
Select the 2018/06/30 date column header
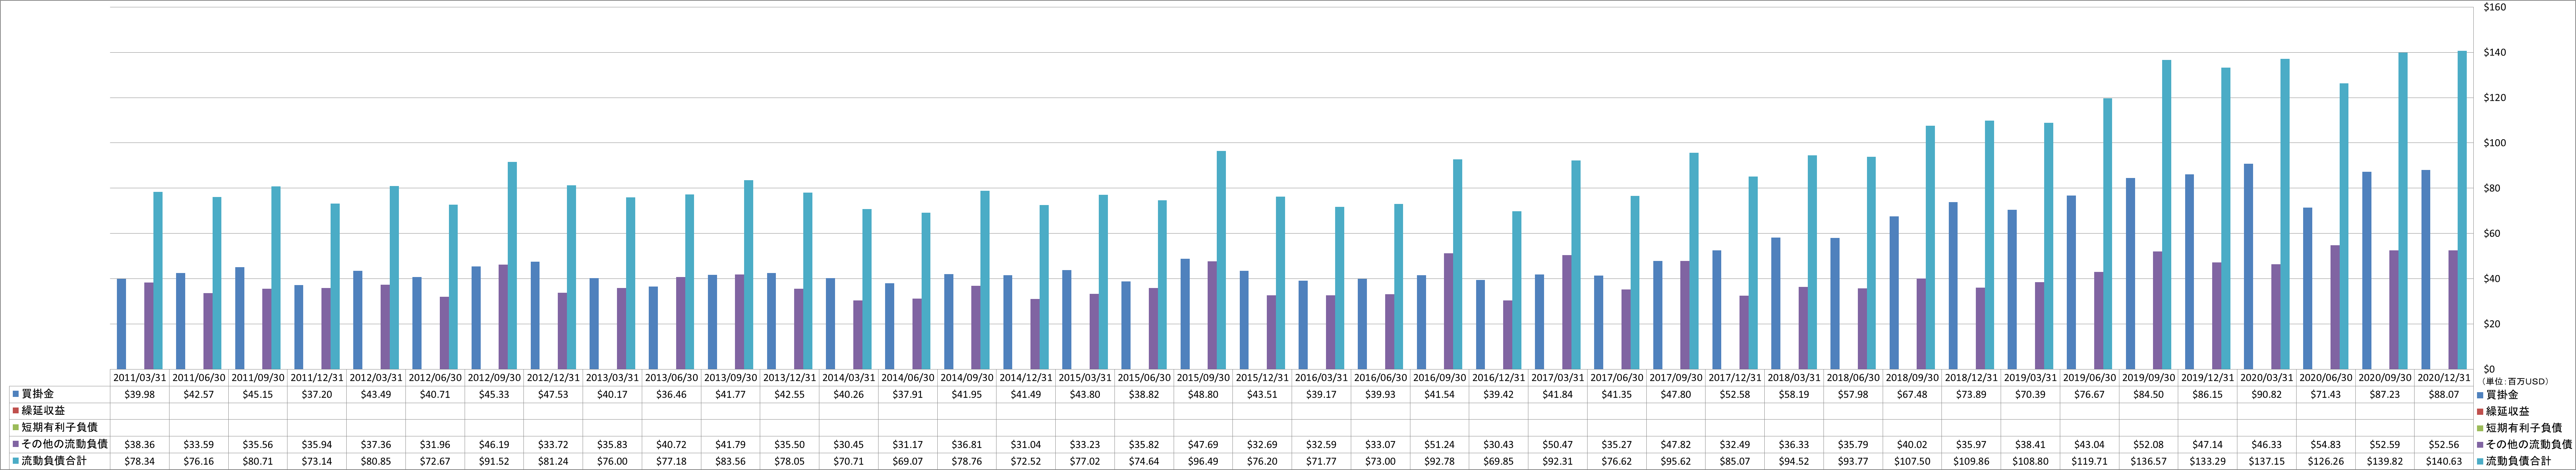click(1853, 378)
